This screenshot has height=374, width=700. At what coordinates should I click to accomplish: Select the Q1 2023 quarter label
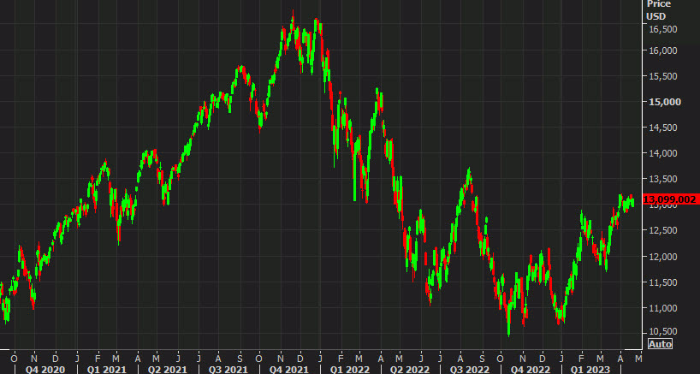click(590, 370)
